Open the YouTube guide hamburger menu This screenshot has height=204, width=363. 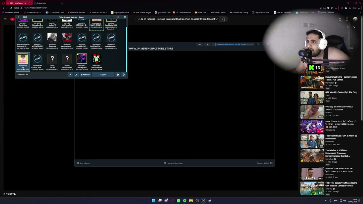point(5,19)
